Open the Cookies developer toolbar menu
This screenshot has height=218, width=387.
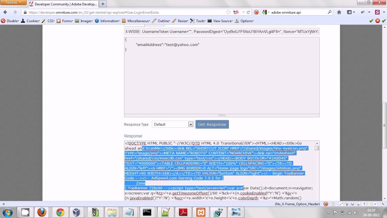30,21
